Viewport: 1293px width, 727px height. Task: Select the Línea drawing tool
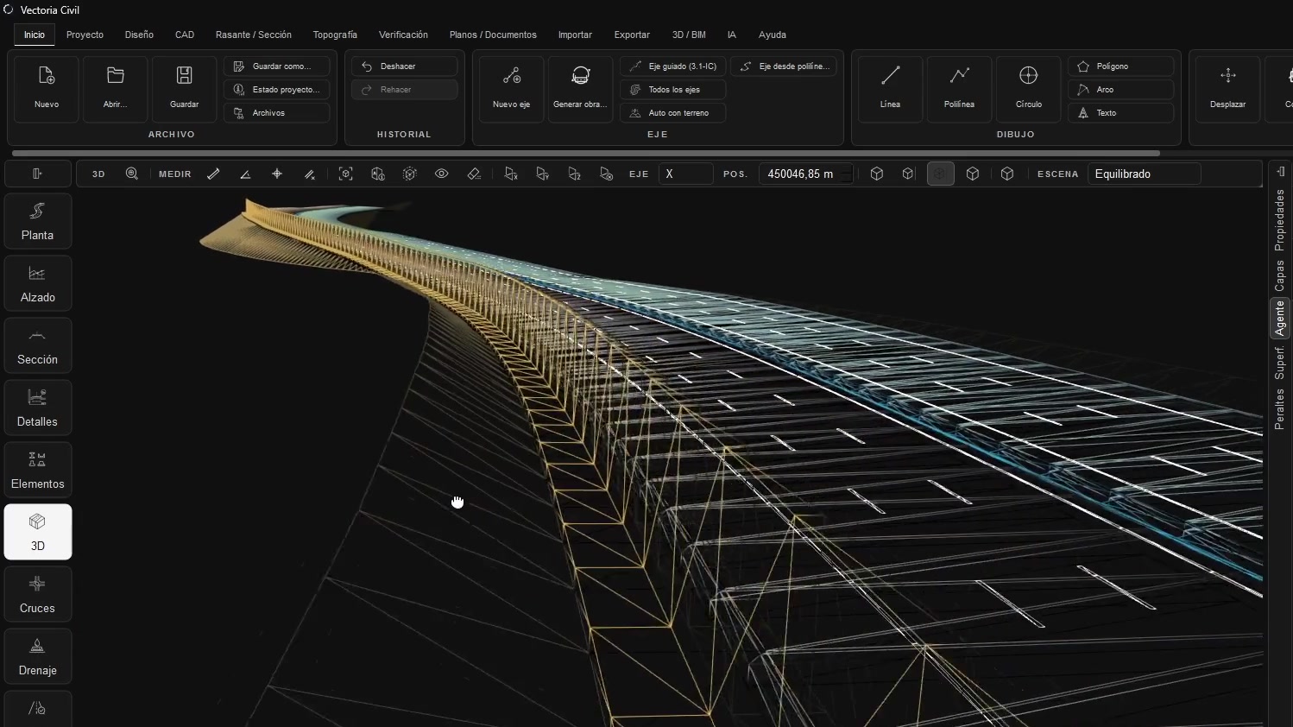pos(890,88)
